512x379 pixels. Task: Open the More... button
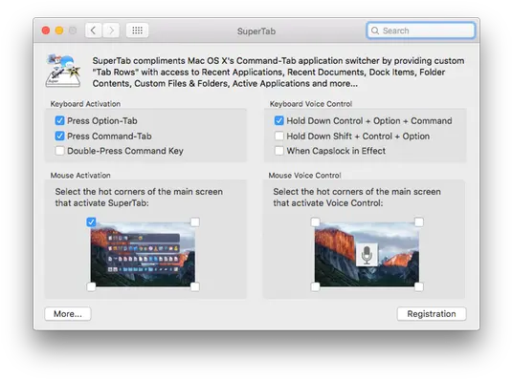coord(68,314)
